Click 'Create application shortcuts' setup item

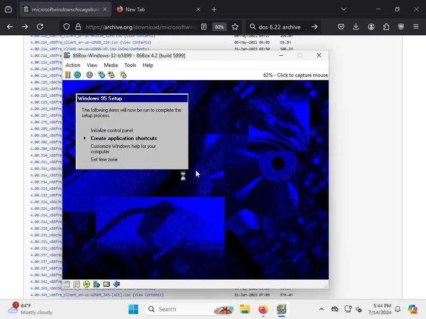click(x=124, y=138)
